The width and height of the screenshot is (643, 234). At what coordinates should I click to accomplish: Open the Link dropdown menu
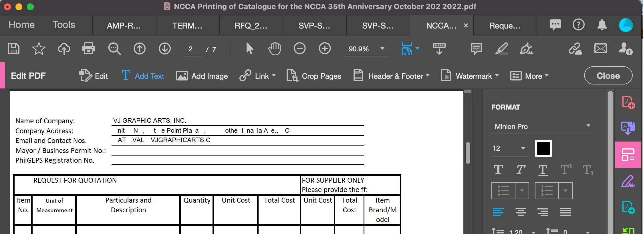click(257, 76)
